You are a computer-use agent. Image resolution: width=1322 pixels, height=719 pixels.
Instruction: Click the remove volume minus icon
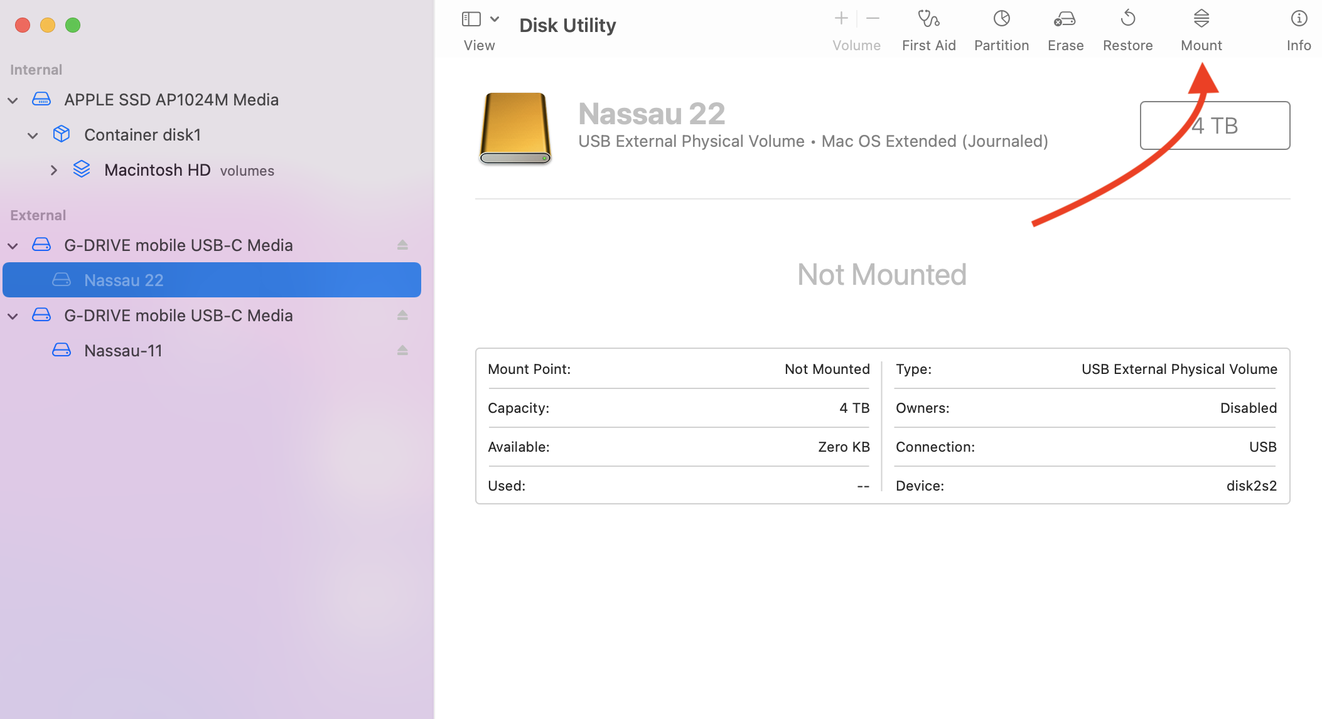(873, 19)
